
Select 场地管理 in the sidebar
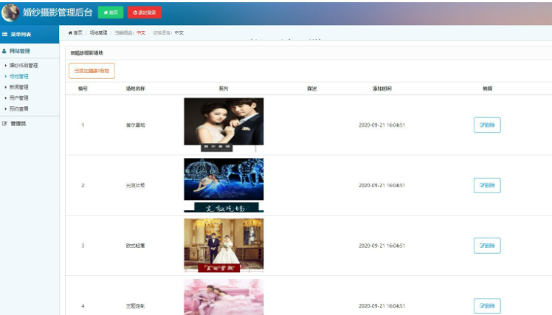19,76
